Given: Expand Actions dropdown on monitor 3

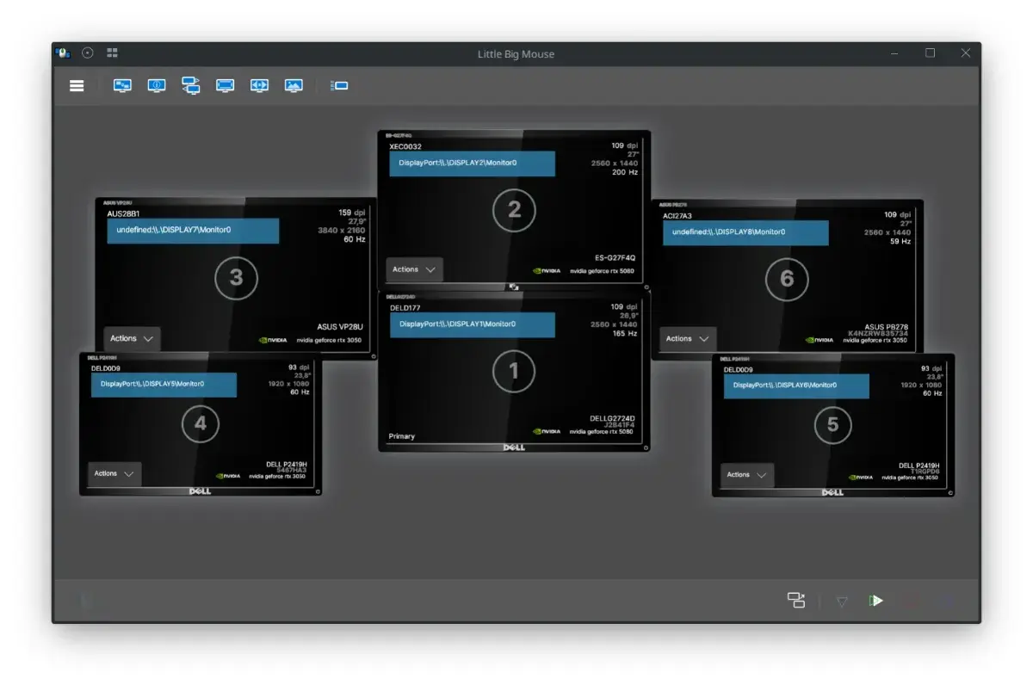Looking at the screenshot, I should 132,338.
